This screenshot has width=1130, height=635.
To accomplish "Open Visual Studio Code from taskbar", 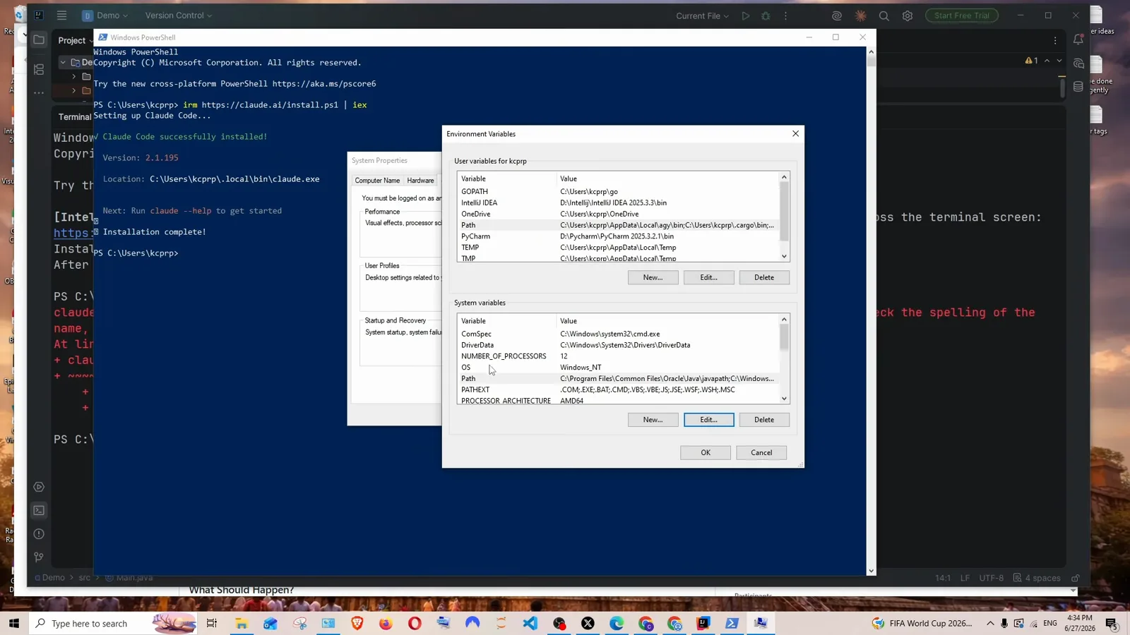I will point(530,624).
